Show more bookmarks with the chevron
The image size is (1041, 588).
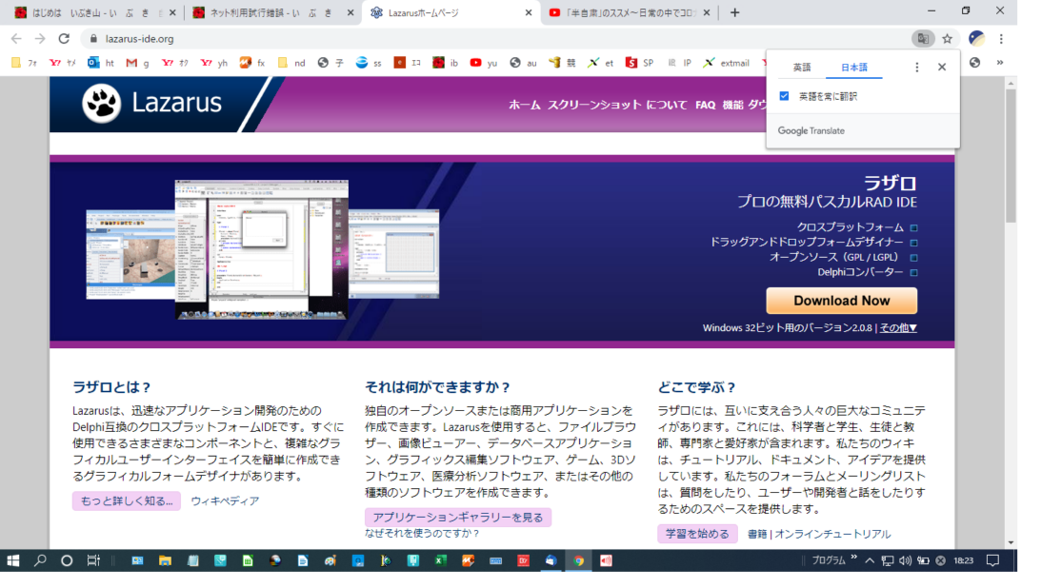[x=999, y=62]
